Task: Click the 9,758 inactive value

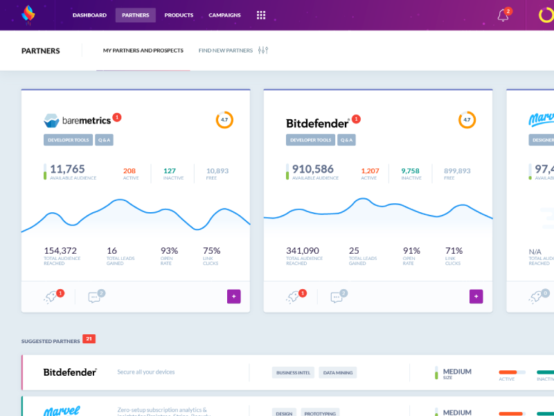Action: coord(410,171)
